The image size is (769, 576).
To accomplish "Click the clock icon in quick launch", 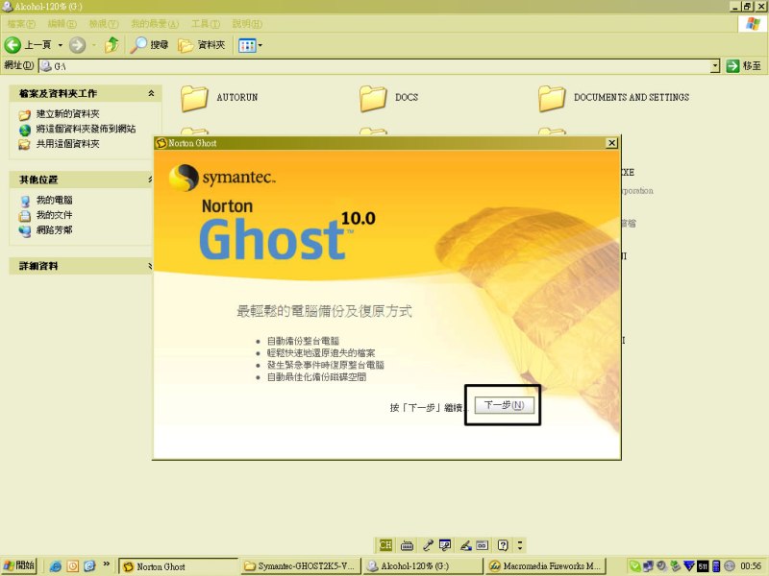I will (73, 566).
